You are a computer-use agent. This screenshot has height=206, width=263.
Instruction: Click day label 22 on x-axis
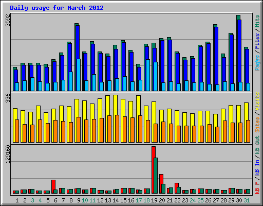[177, 200]
